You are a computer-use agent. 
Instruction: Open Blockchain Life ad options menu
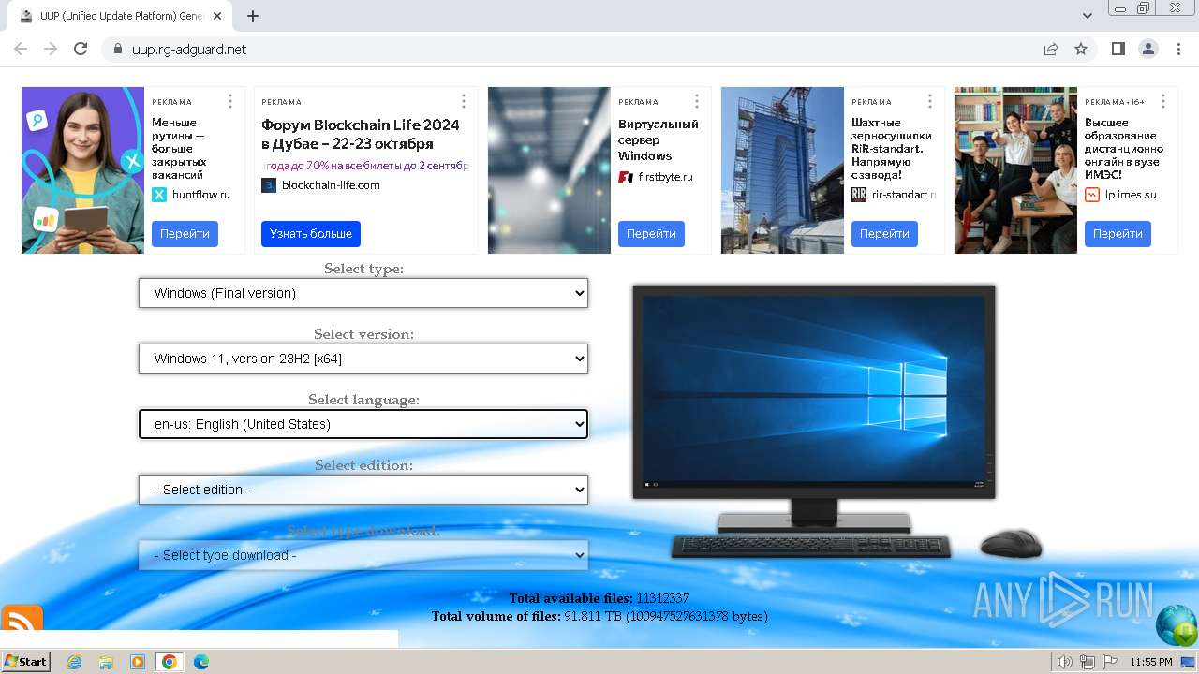coord(463,101)
